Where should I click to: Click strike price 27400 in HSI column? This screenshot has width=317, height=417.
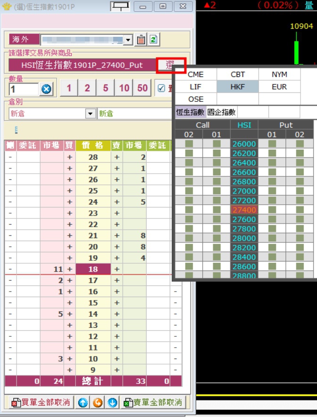244,210
